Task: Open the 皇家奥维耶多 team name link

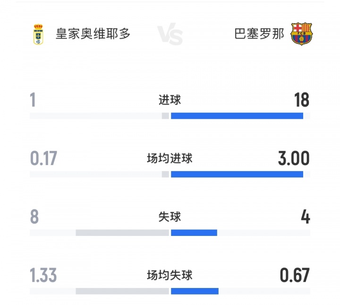Action: point(93,34)
